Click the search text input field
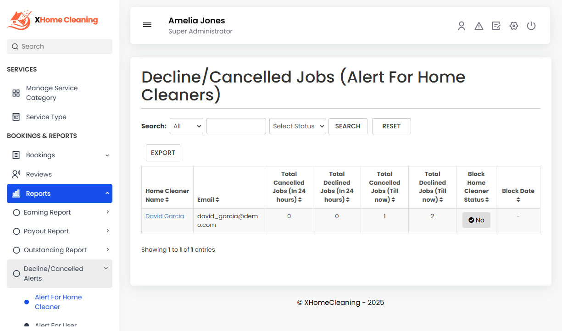The height and width of the screenshot is (331, 562). [236, 126]
